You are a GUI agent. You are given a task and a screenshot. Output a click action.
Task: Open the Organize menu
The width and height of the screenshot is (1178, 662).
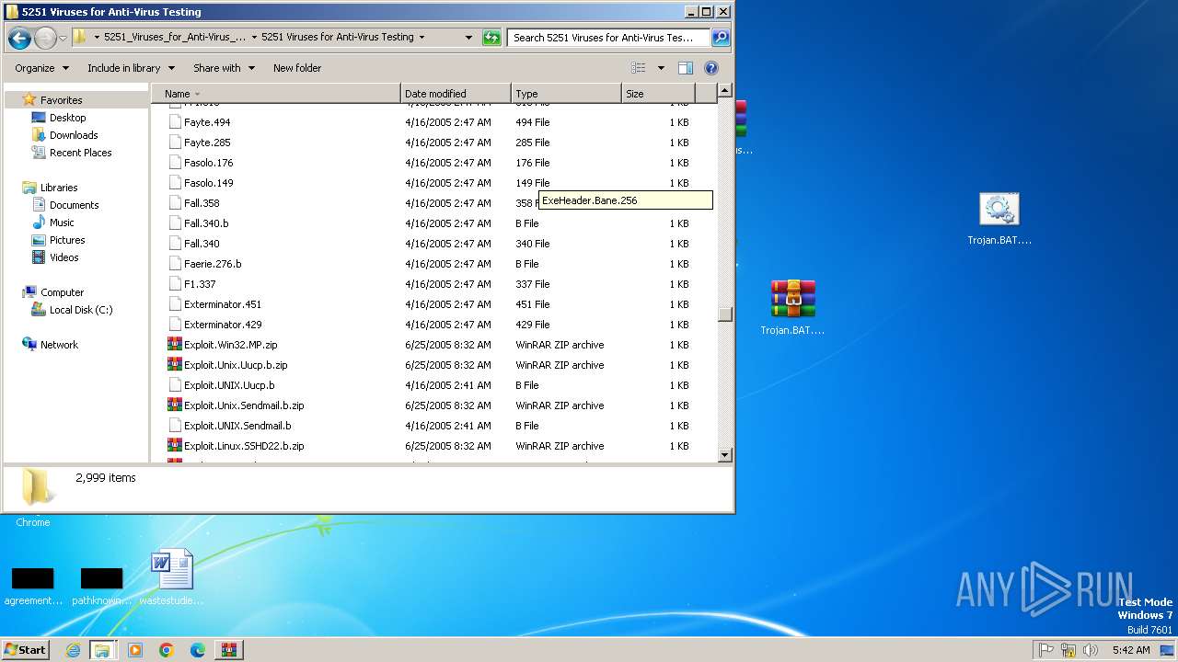pyautogui.click(x=41, y=68)
